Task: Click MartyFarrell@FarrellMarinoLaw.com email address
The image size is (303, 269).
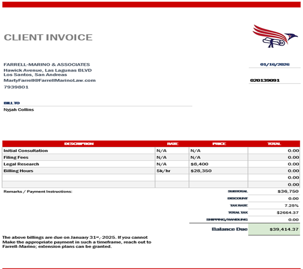Action: point(50,80)
